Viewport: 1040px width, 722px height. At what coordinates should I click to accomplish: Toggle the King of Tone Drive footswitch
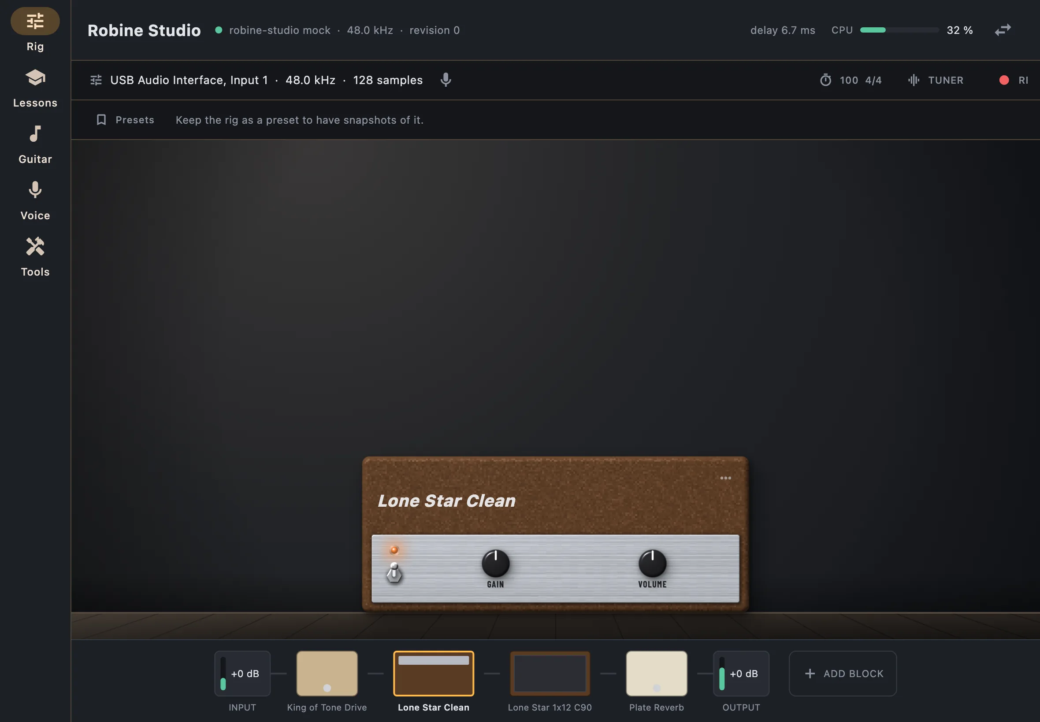(327, 688)
